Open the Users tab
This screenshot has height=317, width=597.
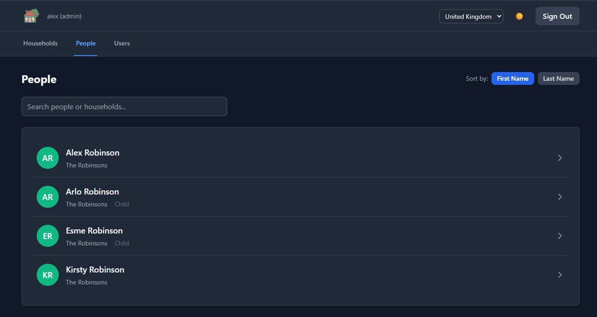122,43
